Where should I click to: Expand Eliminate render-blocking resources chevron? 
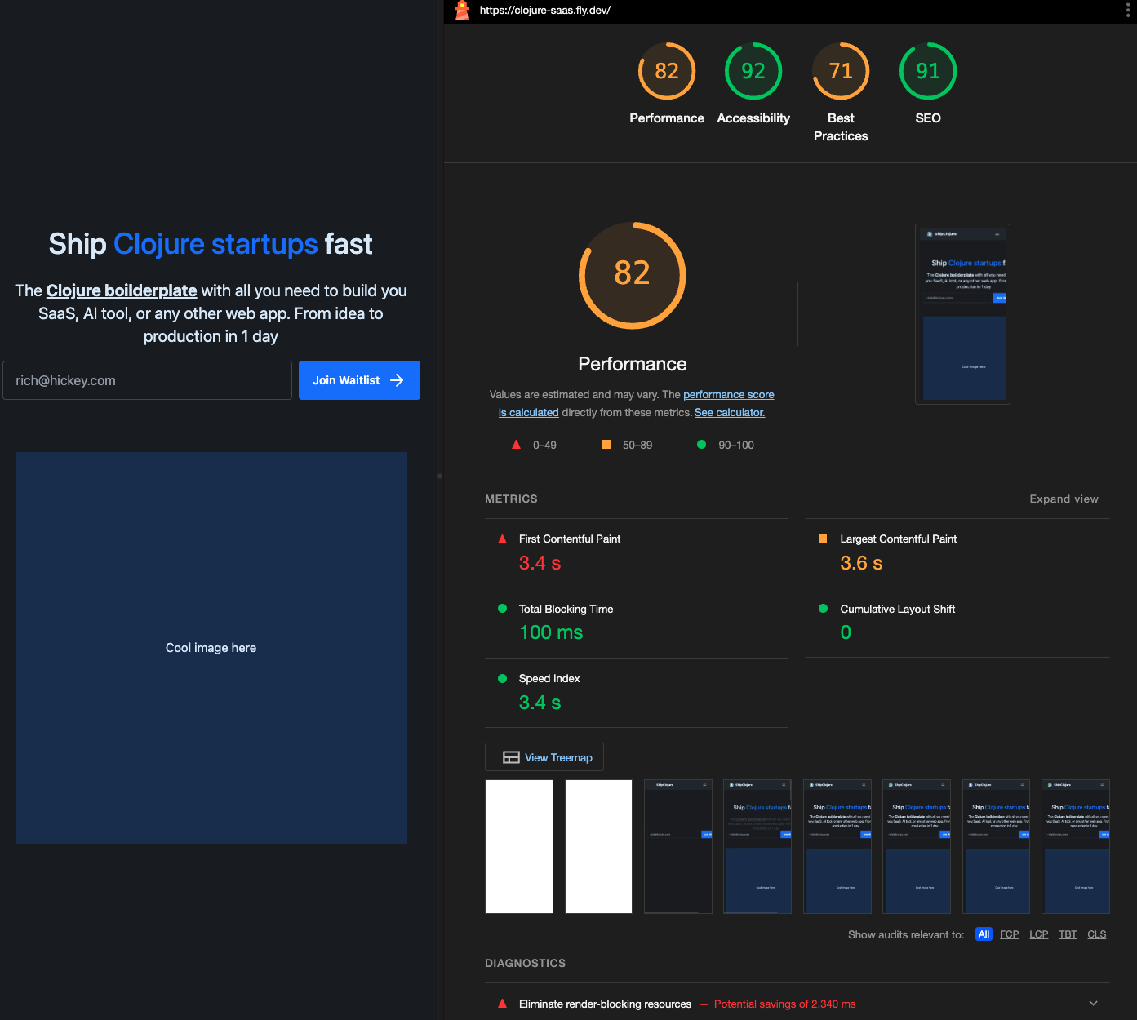(x=1093, y=1004)
